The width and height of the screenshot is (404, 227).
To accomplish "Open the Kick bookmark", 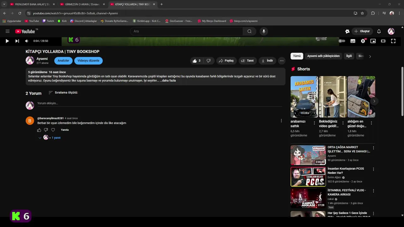I will 62,21.
